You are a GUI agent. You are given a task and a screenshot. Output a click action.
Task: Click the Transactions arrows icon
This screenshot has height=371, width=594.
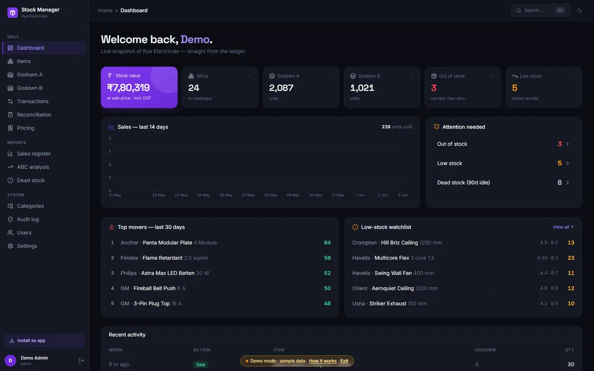click(x=10, y=101)
